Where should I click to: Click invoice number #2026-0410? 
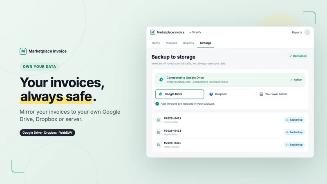pos(172,143)
